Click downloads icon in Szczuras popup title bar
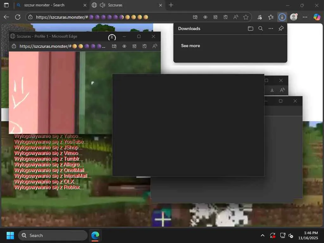This screenshot has width=324, height=243. tap(112, 37)
